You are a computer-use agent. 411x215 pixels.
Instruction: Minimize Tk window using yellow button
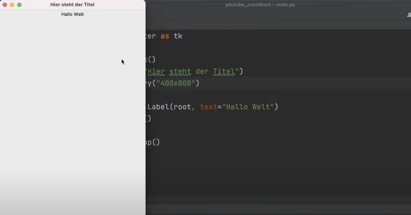tap(12, 5)
